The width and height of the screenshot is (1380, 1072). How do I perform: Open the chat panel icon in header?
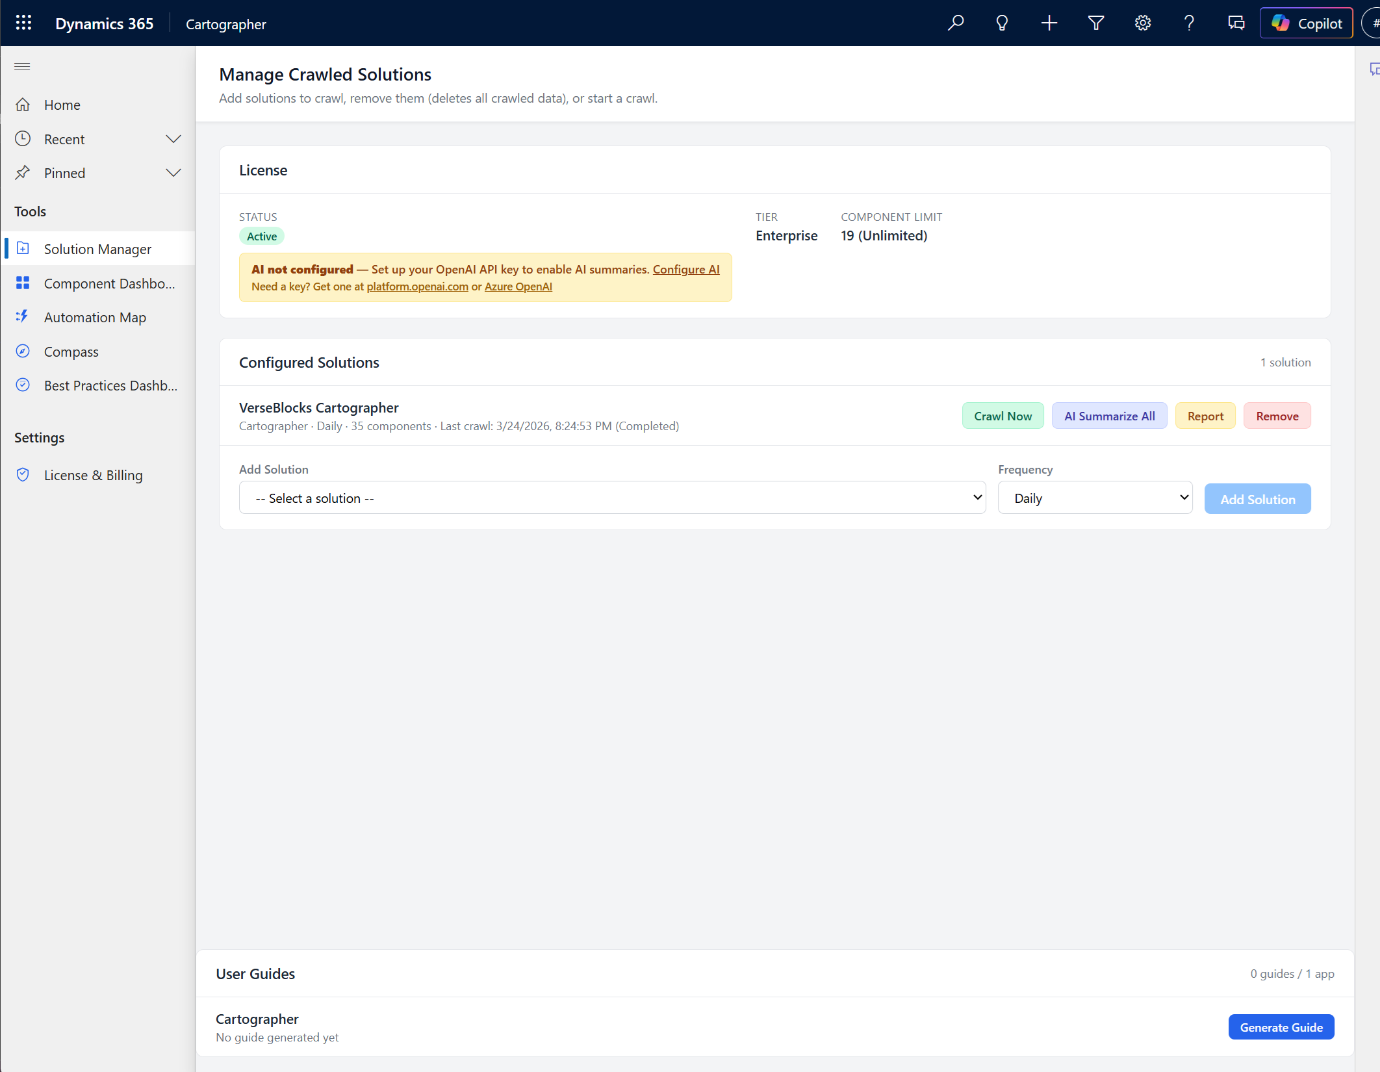(x=1236, y=23)
